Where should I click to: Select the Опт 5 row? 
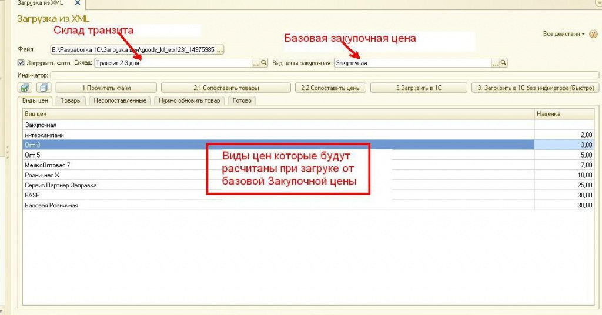(308, 155)
